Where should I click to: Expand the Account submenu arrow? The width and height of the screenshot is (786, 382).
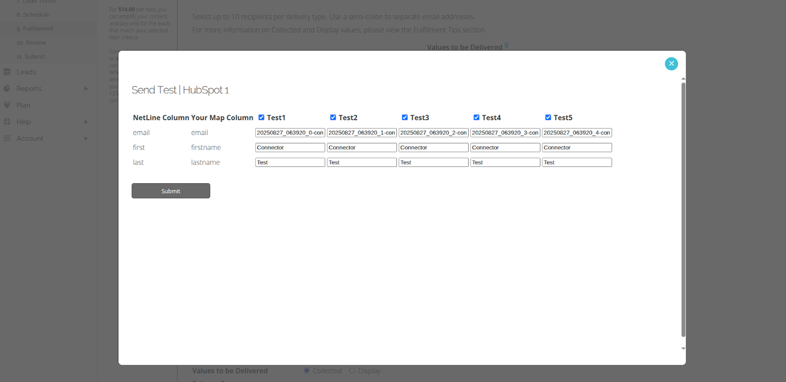pos(86,138)
